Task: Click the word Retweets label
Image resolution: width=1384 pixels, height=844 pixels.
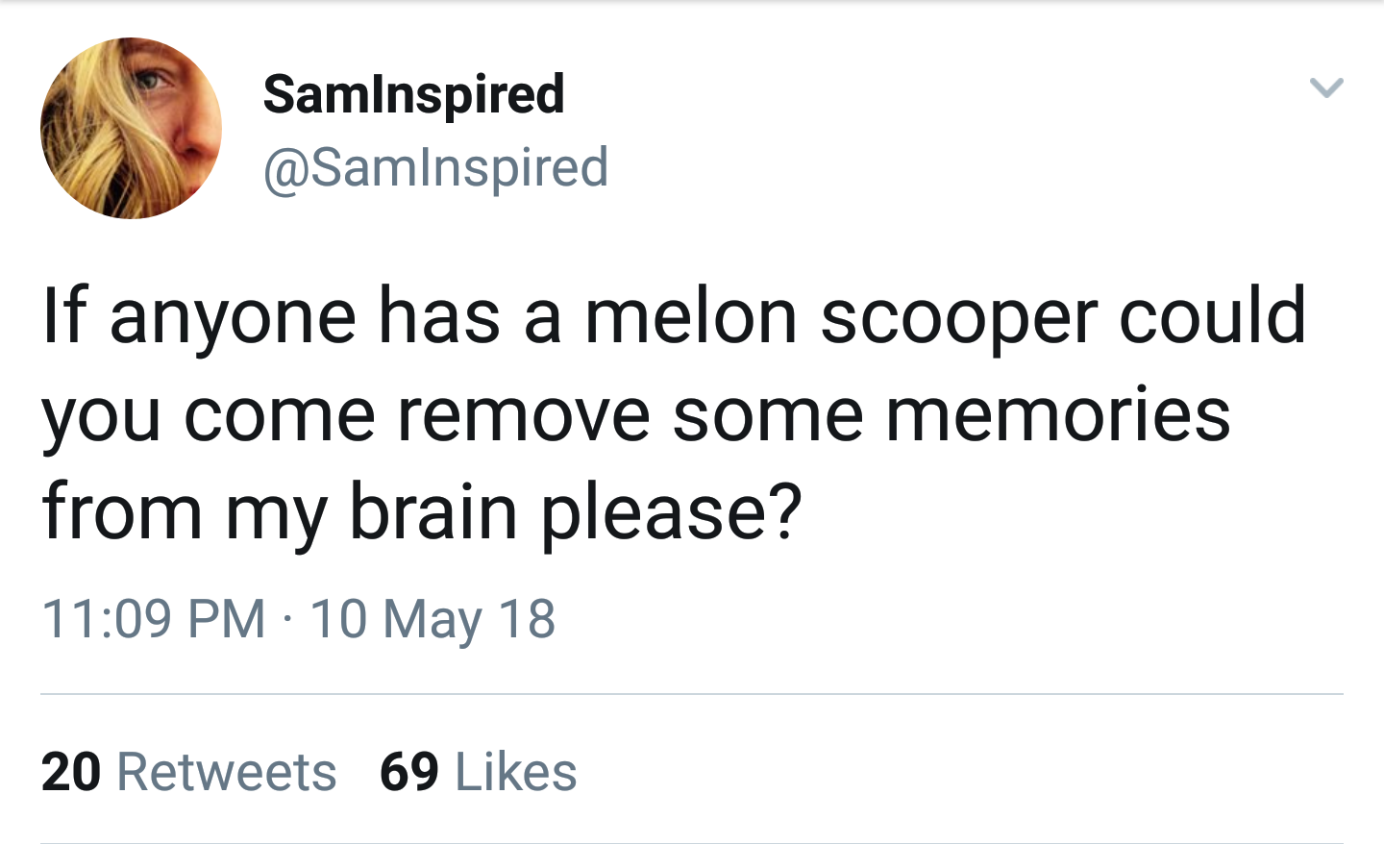Action: pos(227,772)
